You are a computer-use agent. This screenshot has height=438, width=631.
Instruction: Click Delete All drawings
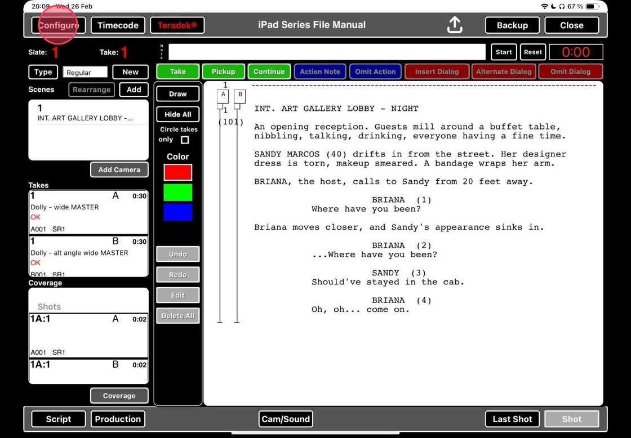[x=178, y=316]
